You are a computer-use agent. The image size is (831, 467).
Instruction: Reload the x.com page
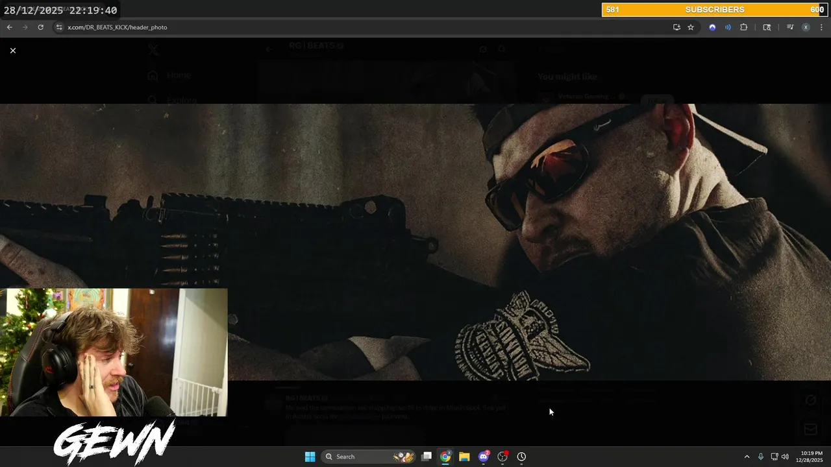coord(41,27)
